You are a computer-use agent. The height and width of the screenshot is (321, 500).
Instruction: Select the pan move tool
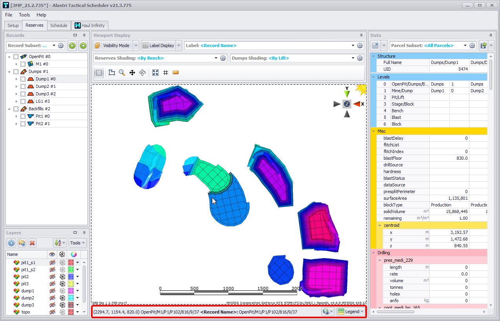pos(132,73)
